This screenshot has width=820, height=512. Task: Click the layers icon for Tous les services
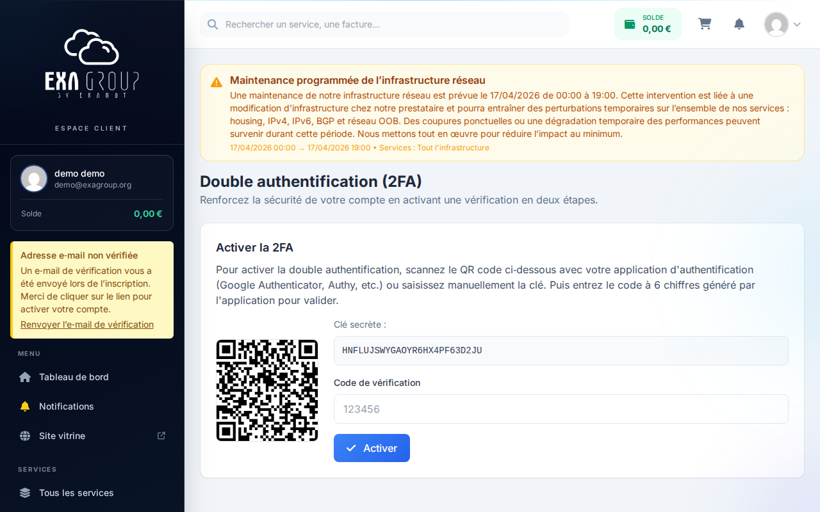pos(25,493)
